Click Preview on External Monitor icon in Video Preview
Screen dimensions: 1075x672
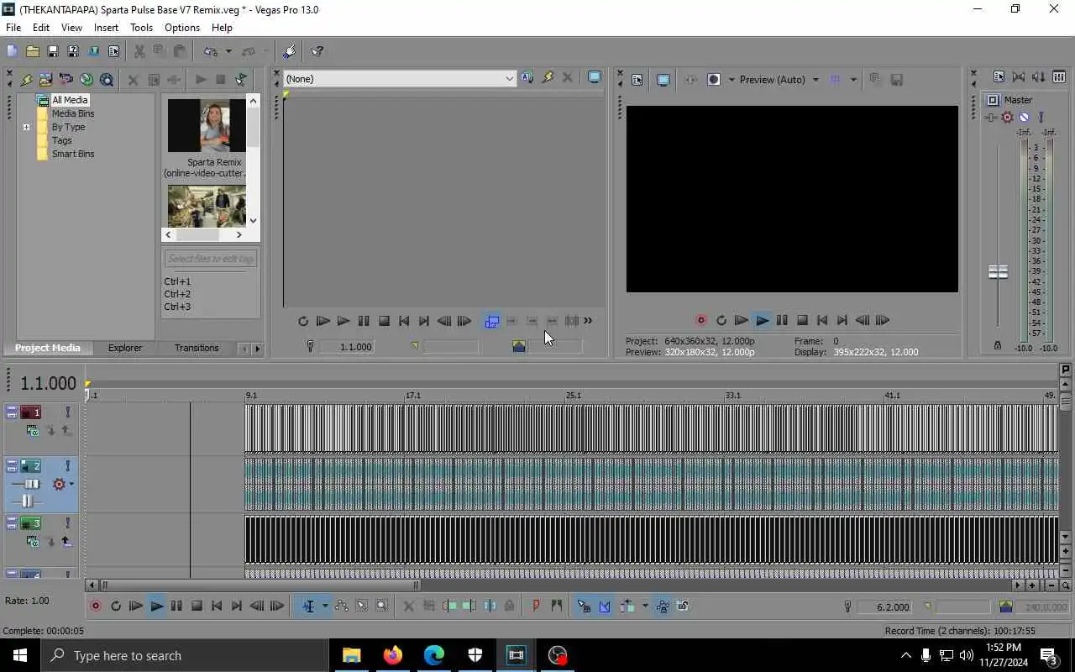click(x=663, y=80)
